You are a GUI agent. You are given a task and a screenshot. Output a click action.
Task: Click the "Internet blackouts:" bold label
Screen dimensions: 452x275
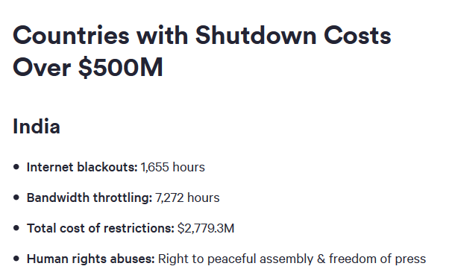pyautogui.click(x=82, y=167)
